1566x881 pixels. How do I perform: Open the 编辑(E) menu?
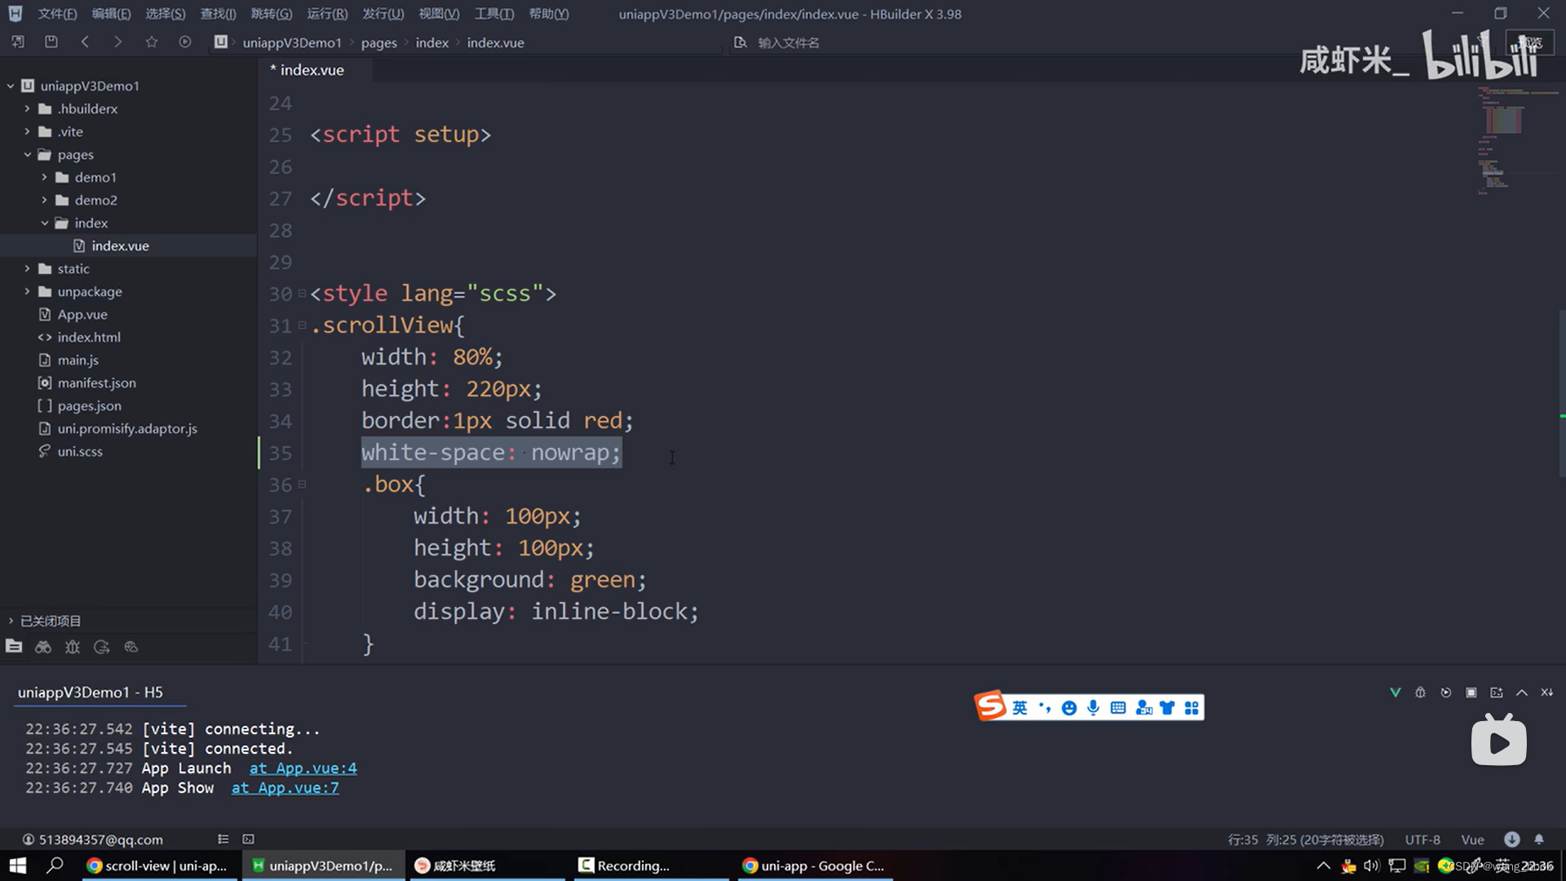[x=111, y=14]
